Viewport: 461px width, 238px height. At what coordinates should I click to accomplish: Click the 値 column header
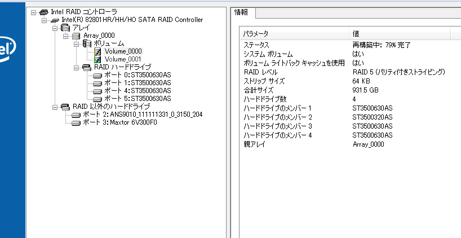(x=400, y=34)
